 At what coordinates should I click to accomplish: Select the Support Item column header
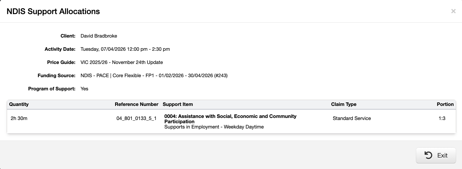[178, 104]
